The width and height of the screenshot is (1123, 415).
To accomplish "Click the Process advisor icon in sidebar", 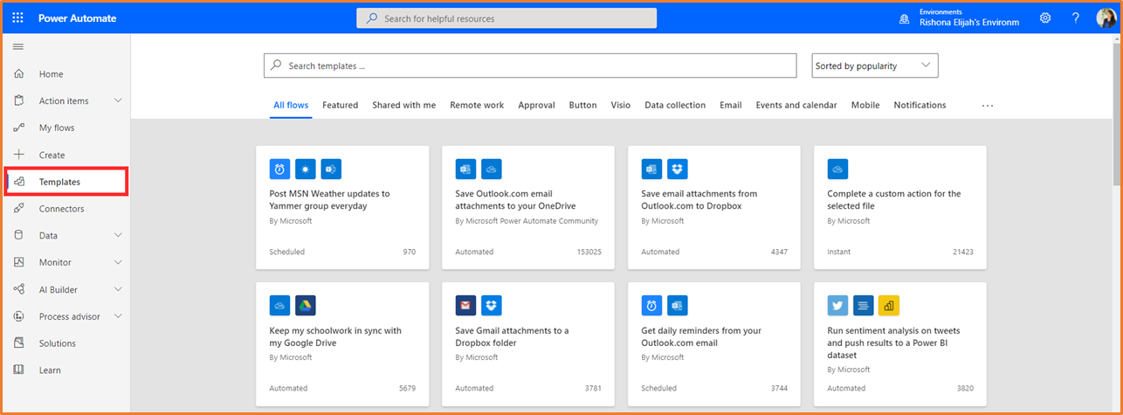I will tap(19, 316).
